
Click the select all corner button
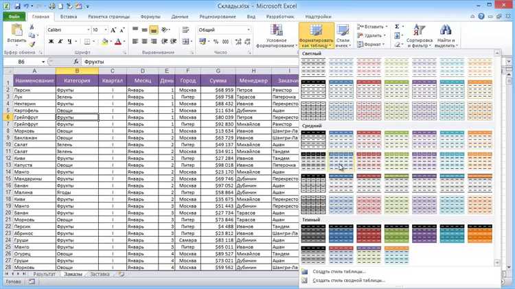[8, 71]
